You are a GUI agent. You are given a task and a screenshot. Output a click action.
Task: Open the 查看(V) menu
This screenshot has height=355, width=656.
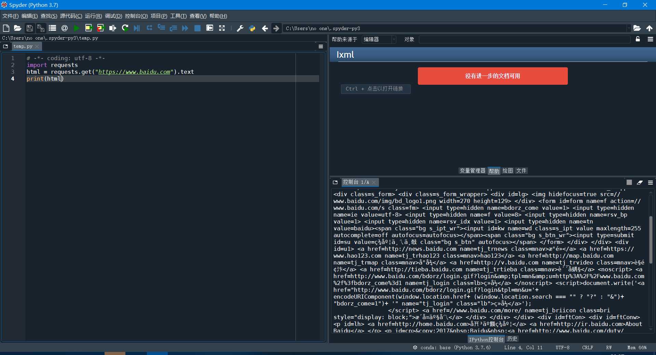198,16
